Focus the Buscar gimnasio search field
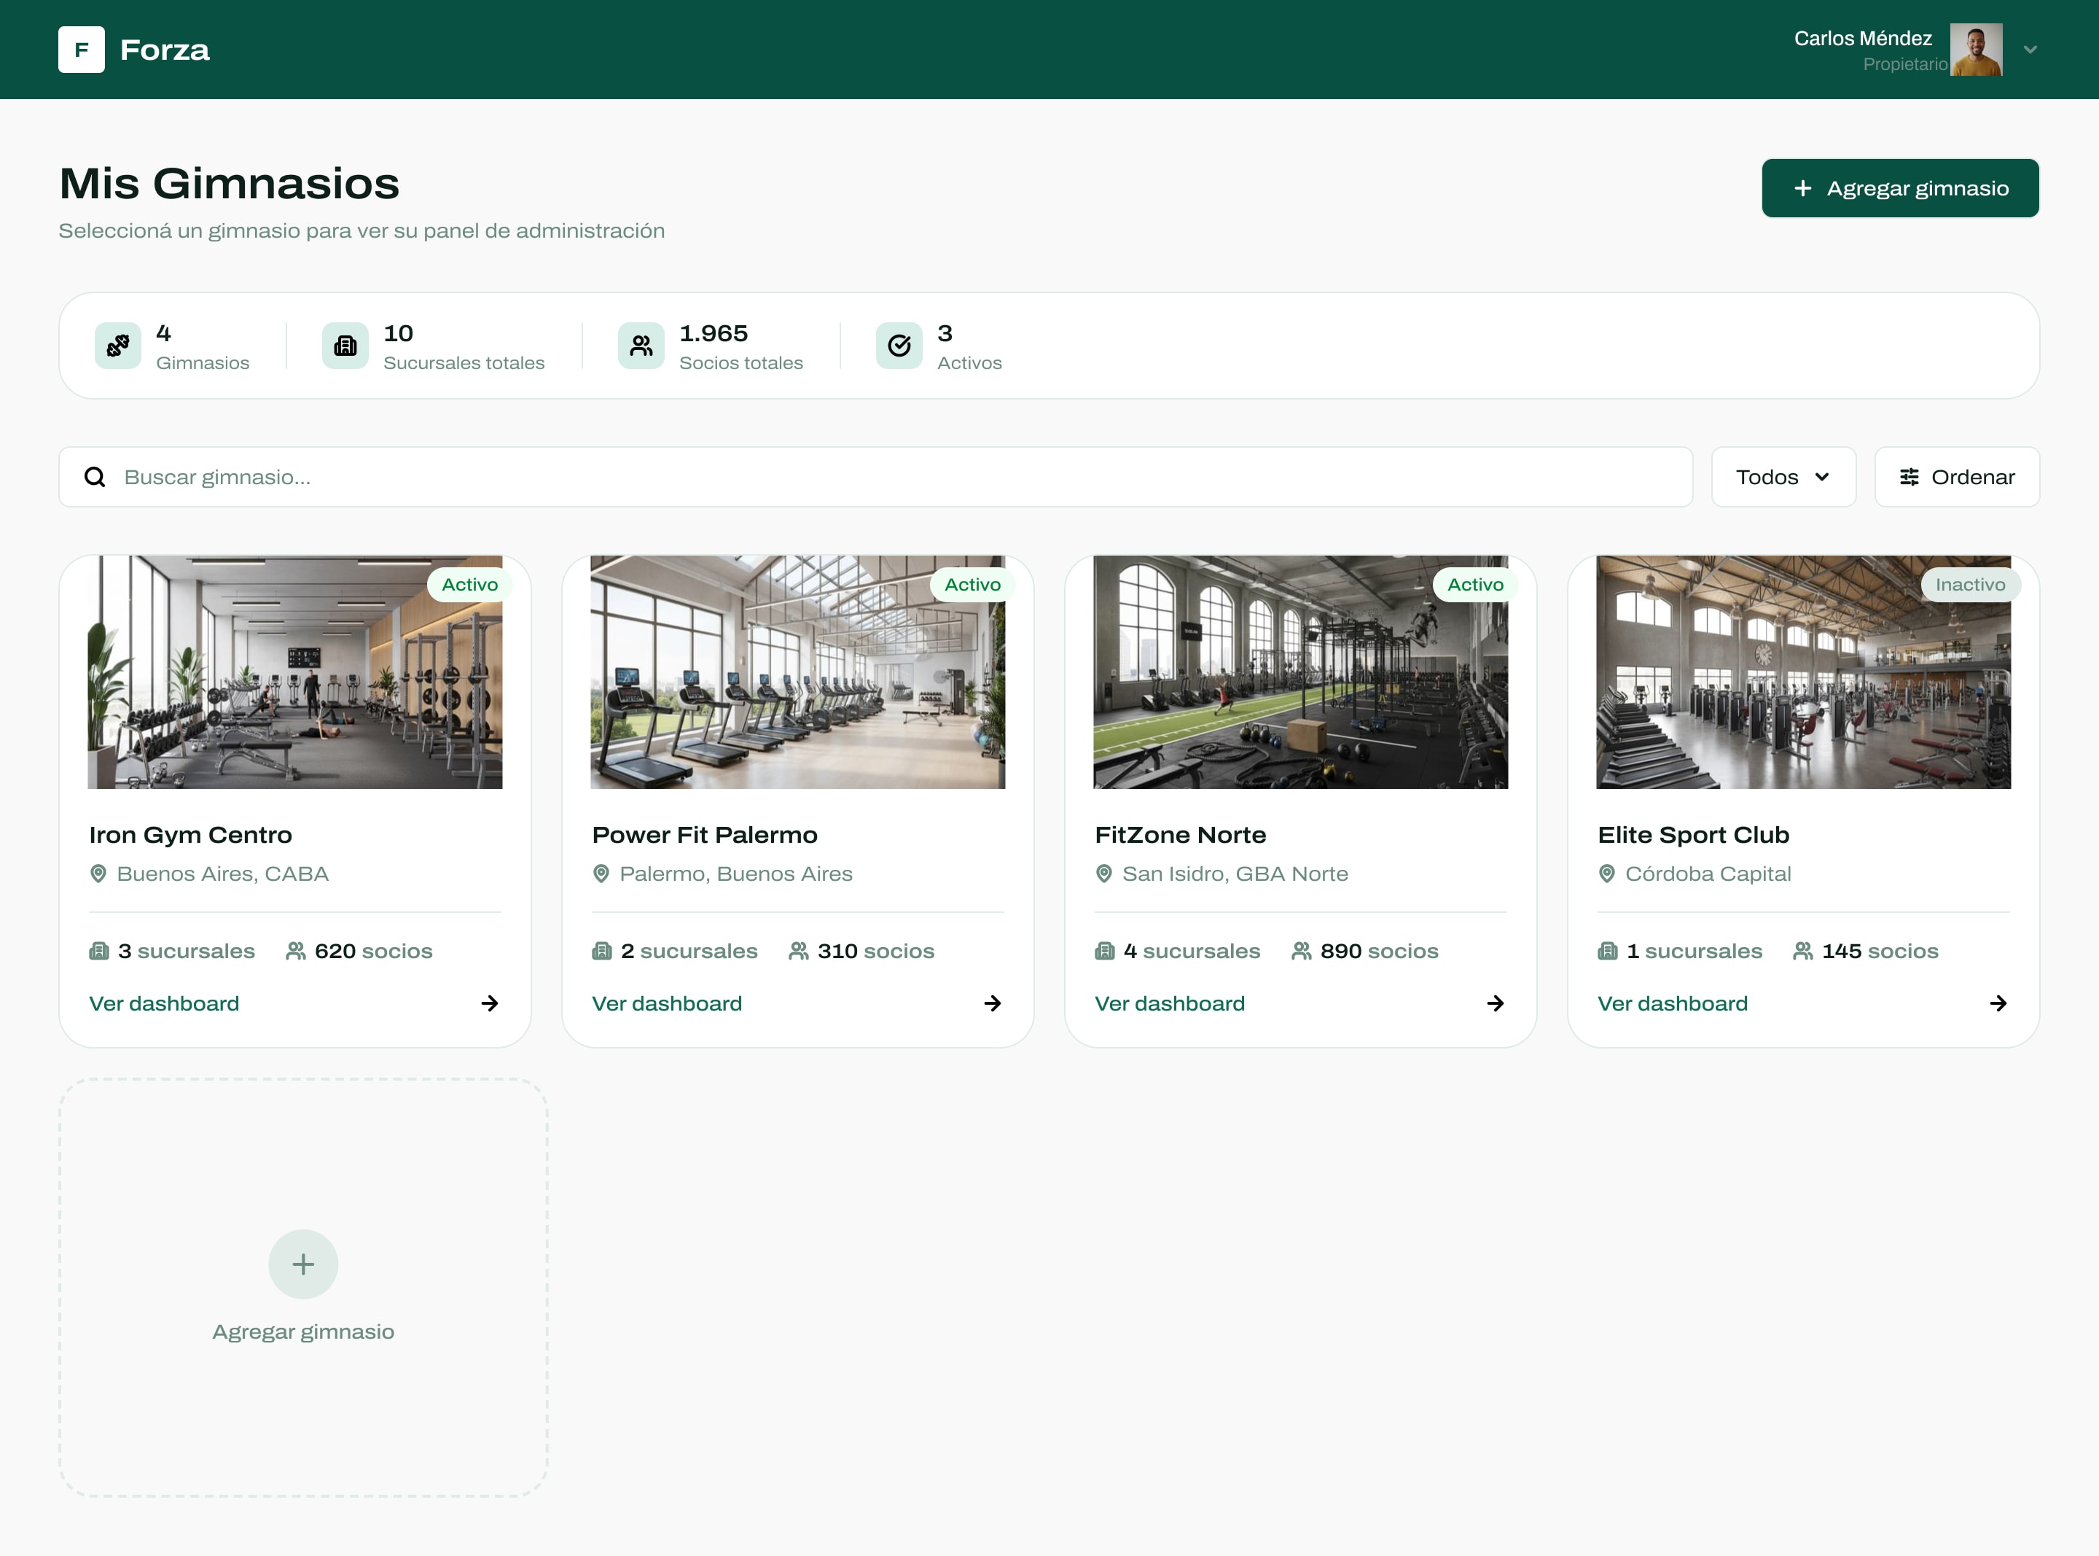2099x1556 pixels. [875, 477]
